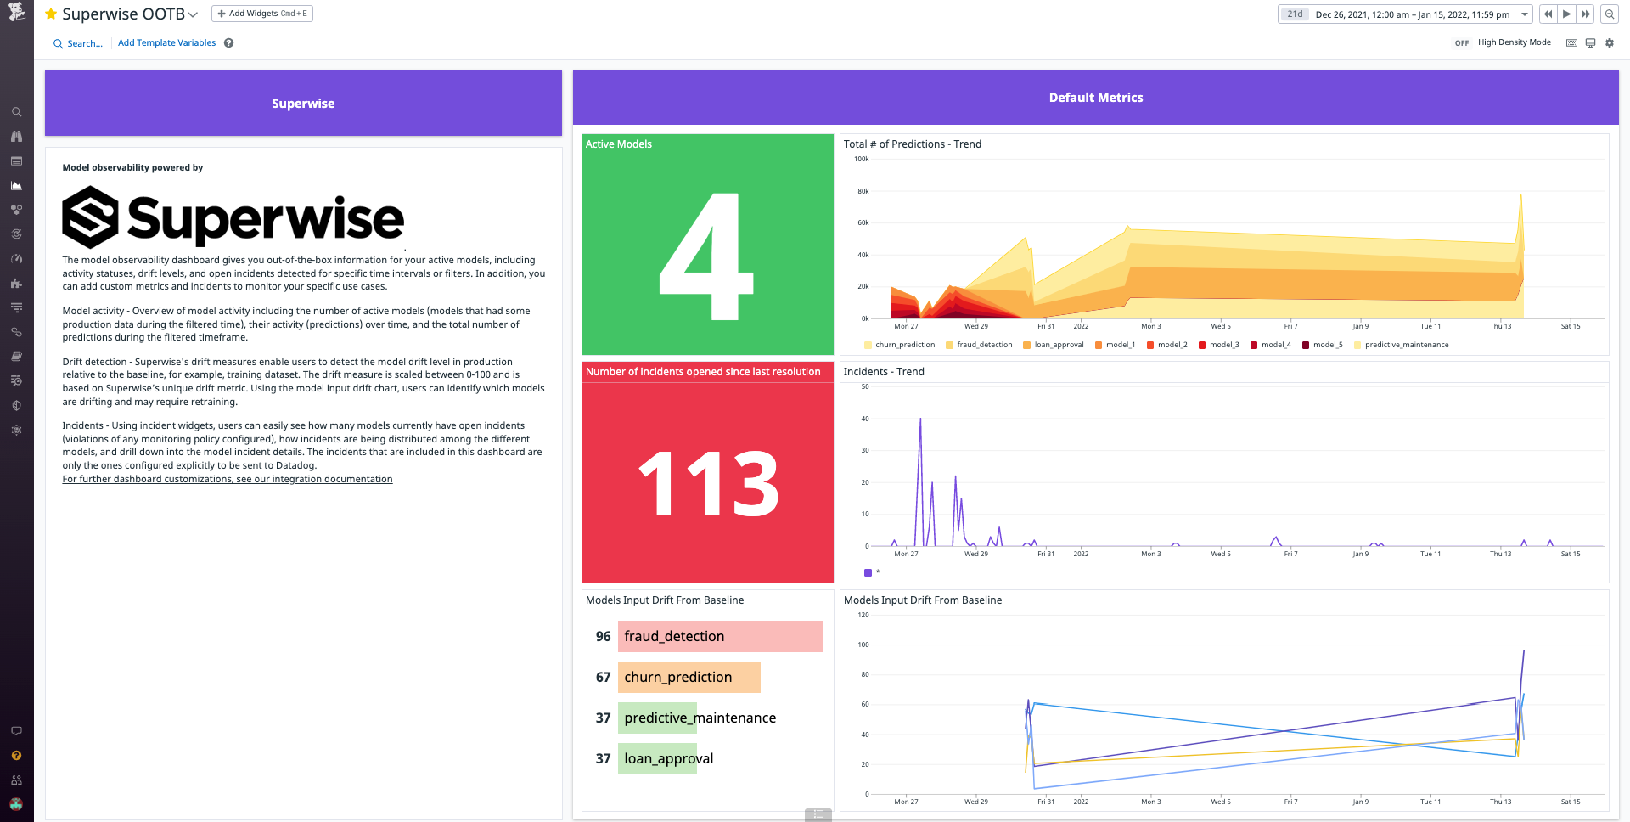Open the integration documentation link
1630x822 pixels.
coord(227,478)
